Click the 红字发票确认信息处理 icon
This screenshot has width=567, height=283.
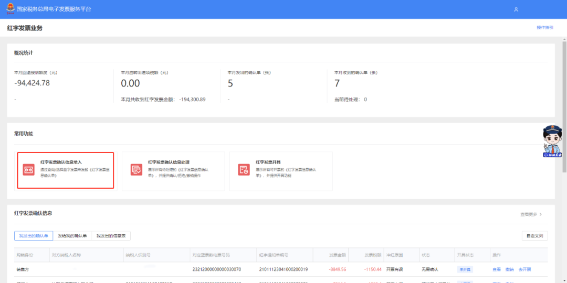click(136, 169)
